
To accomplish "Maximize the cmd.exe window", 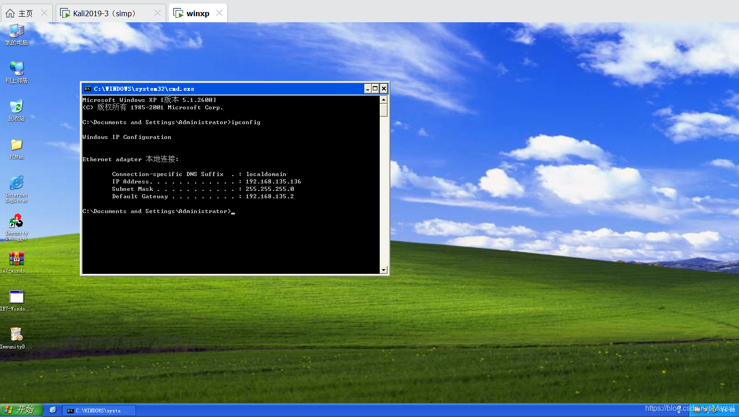I will pyautogui.click(x=376, y=88).
